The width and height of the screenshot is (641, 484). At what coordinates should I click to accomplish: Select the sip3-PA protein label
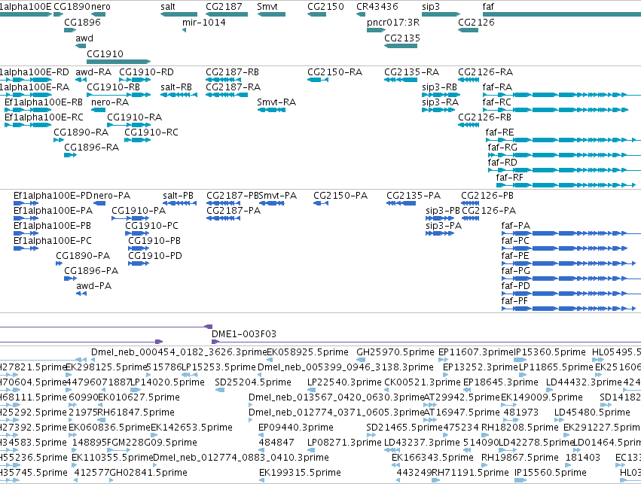click(444, 226)
